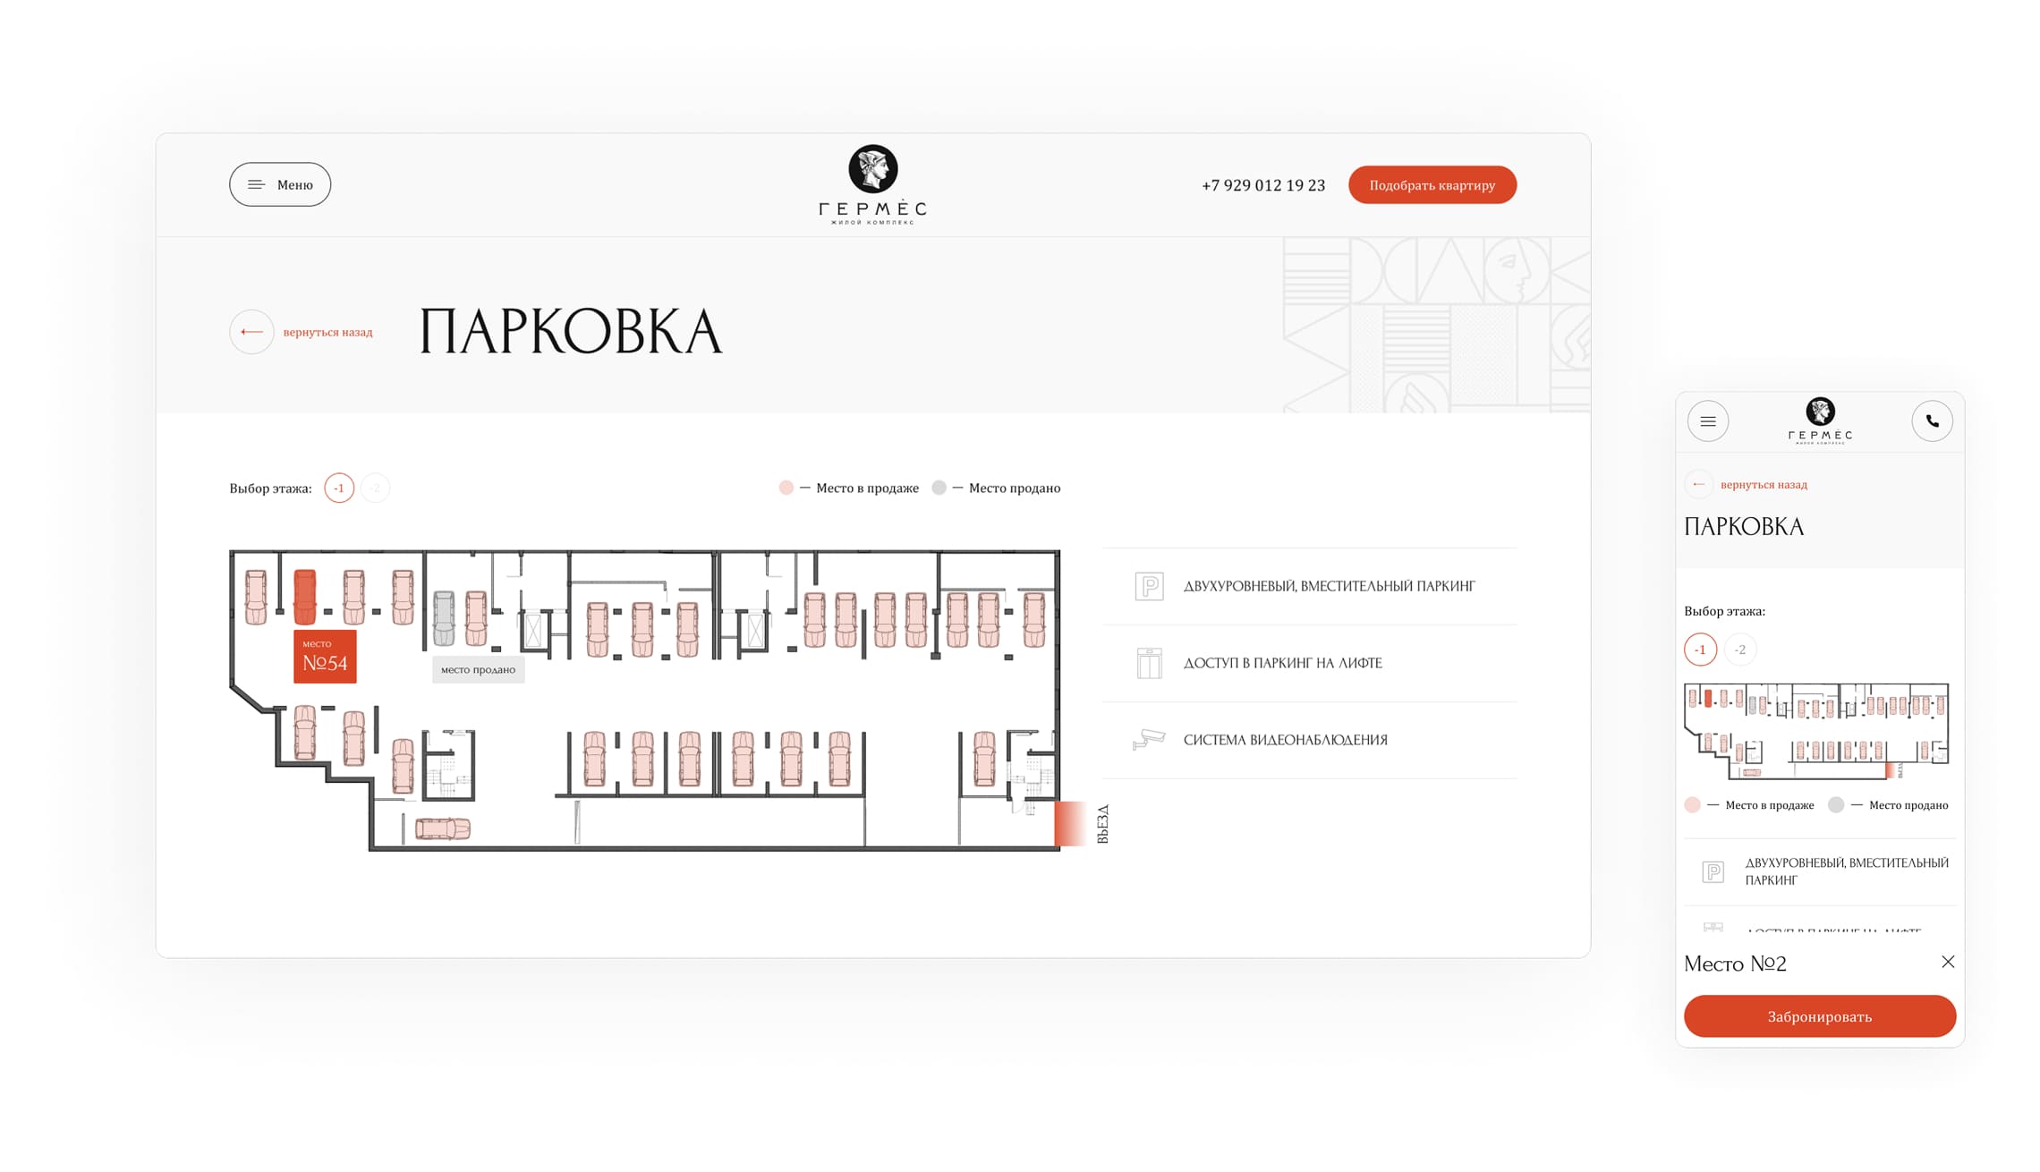Click the parking P icon in features list
This screenshot has width=2040, height=1172.
click(x=1149, y=586)
